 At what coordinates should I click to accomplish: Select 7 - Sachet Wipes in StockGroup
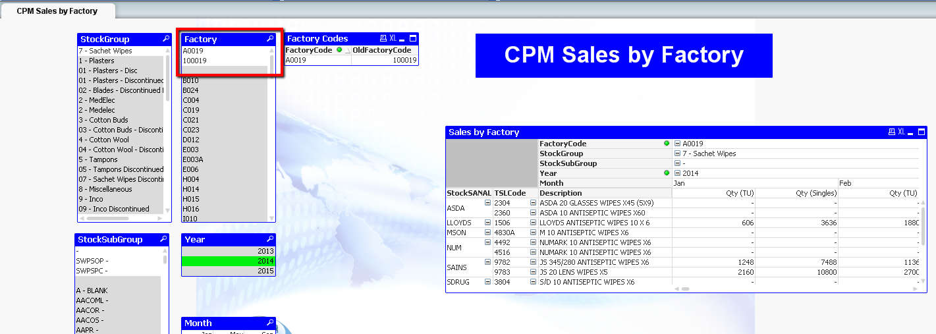pos(121,51)
